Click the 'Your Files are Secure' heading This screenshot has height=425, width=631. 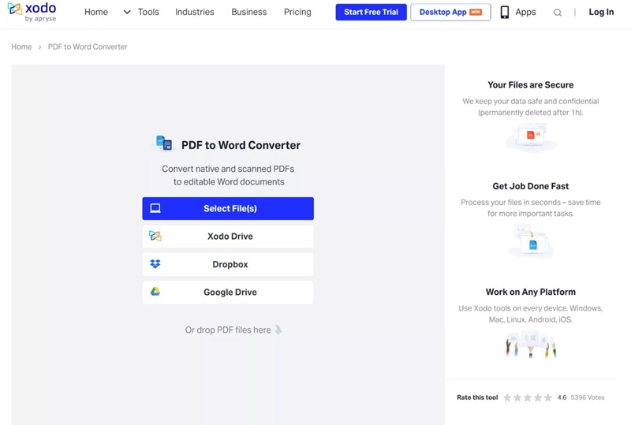530,85
